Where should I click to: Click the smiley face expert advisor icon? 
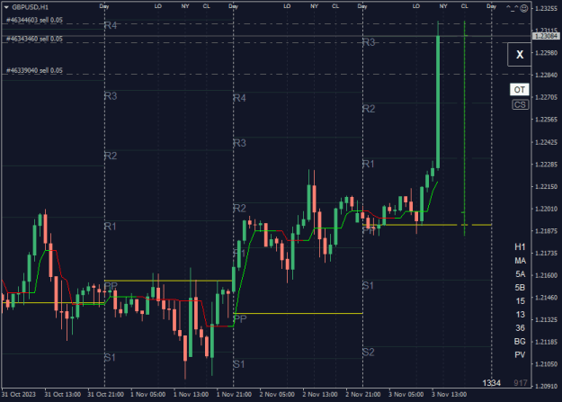click(x=524, y=8)
